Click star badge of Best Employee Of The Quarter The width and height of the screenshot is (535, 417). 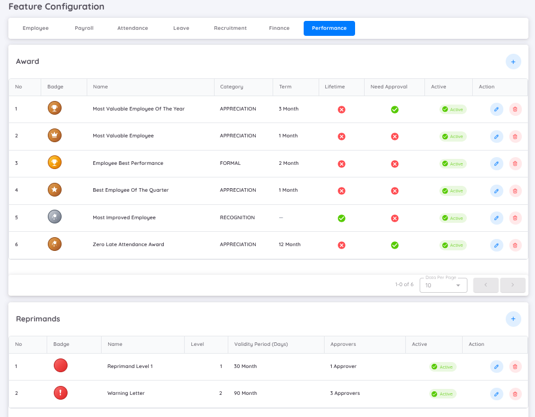point(54,189)
